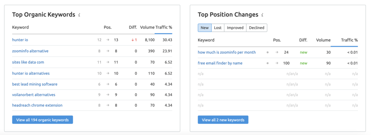The image size is (371, 135).
Task: Open the 'zoominfo alternative' keyword link
Action: pyautogui.click(x=30, y=51)
